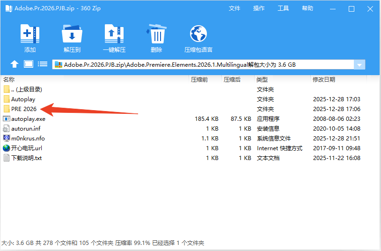The width and height of the screenshot is (381, 251).
Task: Click 'Internet 快捷方式' type cell
Action: tap(280, 148)
